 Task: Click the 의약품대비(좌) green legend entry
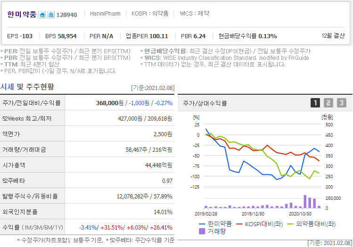(x=312, y=224)
